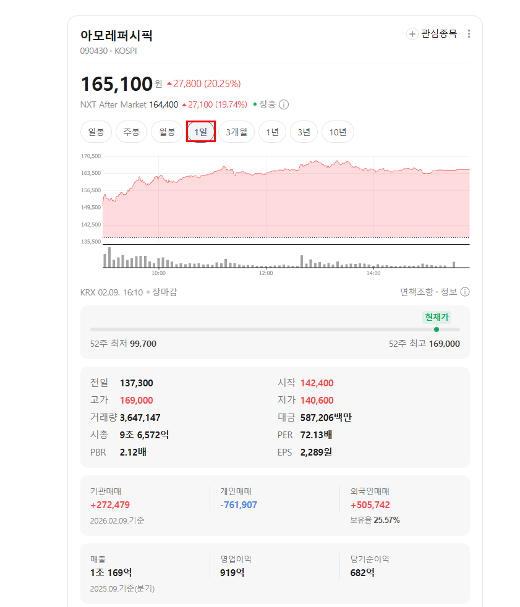This screenshot has height=607, width=520.
Task: Open the three-dot more options menu
Action: pyautogui.click(x=469, y=33)
